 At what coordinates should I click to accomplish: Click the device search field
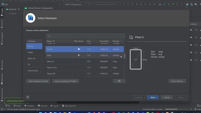pos(85,36)
